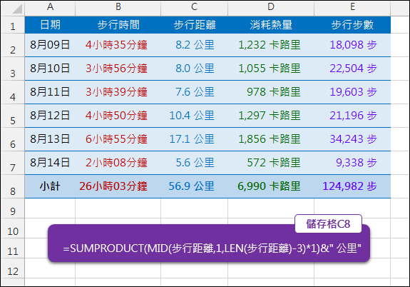Click the 步行步數 header cell
This screenshot has width=410, height=287.
[352, 25]
